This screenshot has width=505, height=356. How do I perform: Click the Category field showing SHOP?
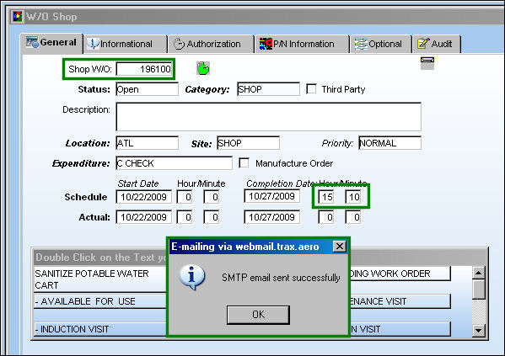[268, 89]
